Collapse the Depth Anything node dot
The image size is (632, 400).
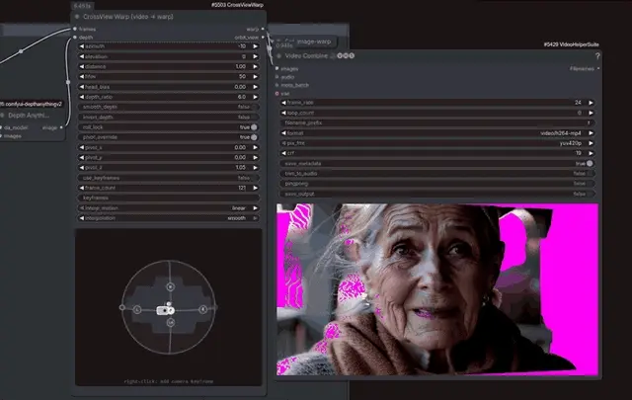point(2,116)
